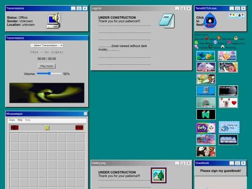The width and height of the screenshot is (252, 189).
Task: Click the notepad icon in Logs.txt window
Action: tap(167, 21)
